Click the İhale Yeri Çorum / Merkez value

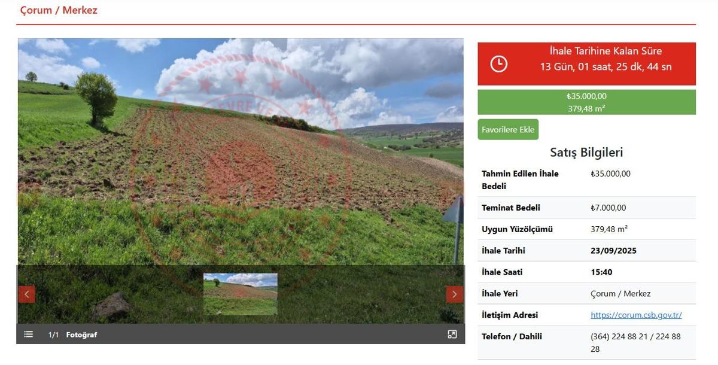pyautogui.click(x=620, y=294)
